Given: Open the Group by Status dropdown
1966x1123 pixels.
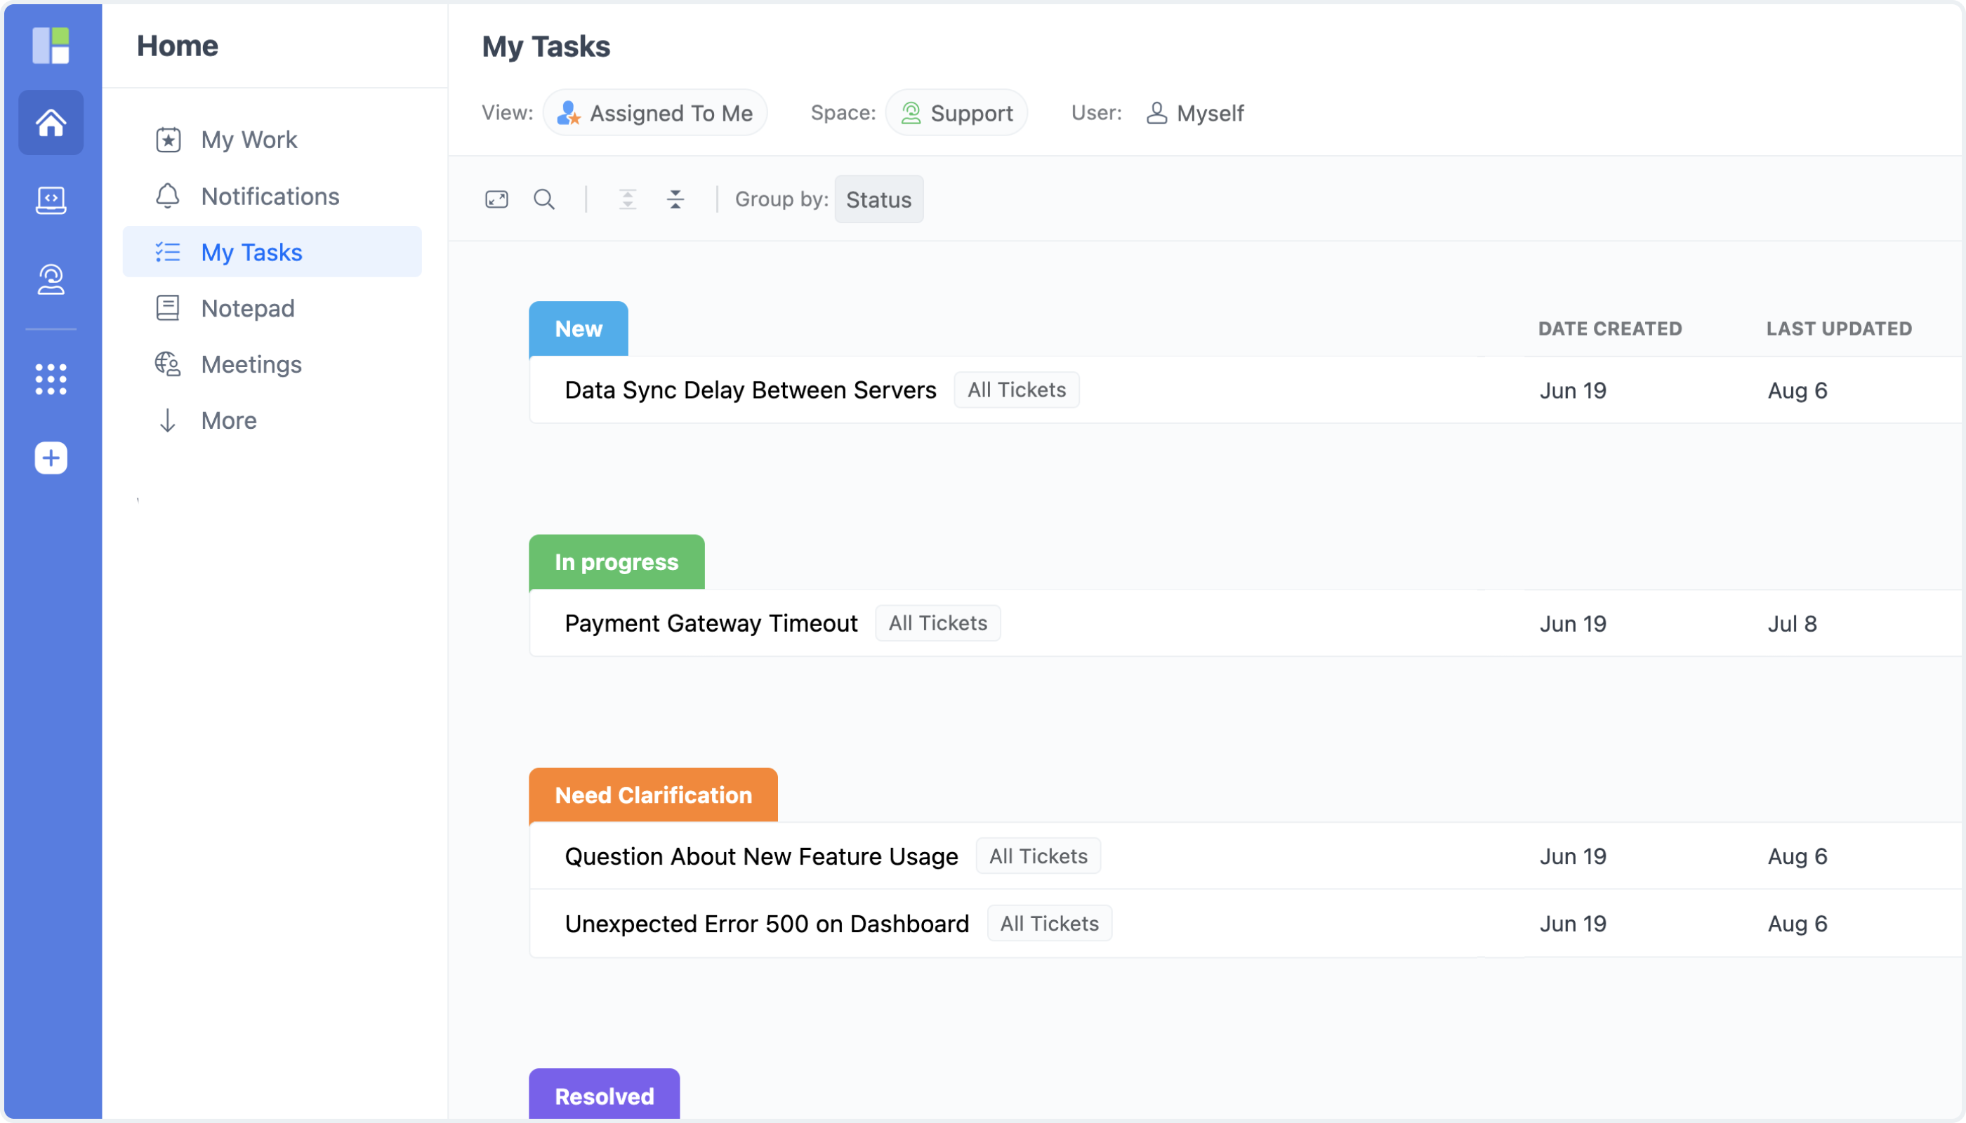Looking at the screenshot, I should (x=878, y=200).
